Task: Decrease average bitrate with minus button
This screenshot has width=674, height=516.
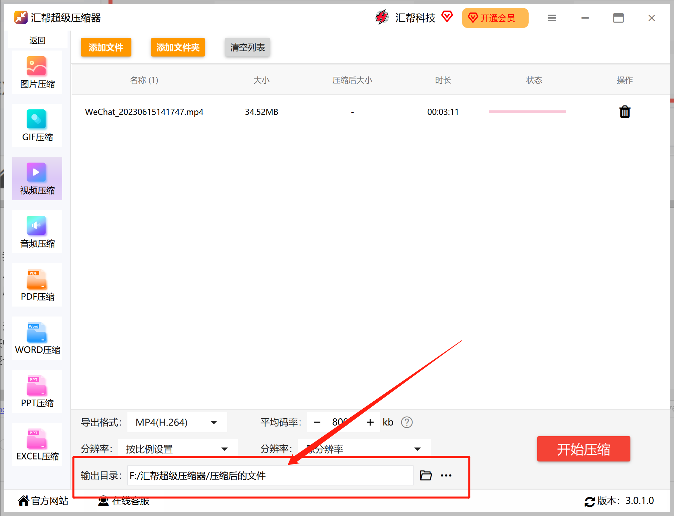Action: point(317,422)
